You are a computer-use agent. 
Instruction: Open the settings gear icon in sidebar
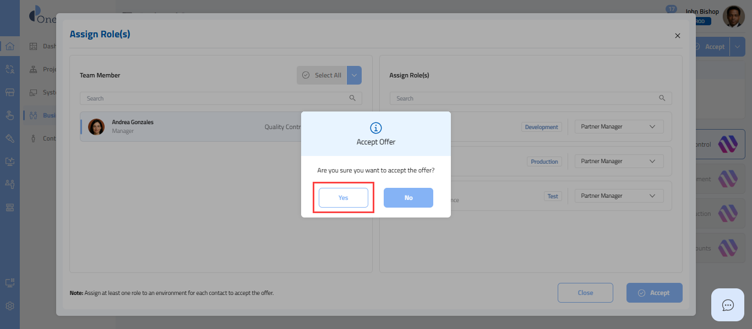coord(9,306)
